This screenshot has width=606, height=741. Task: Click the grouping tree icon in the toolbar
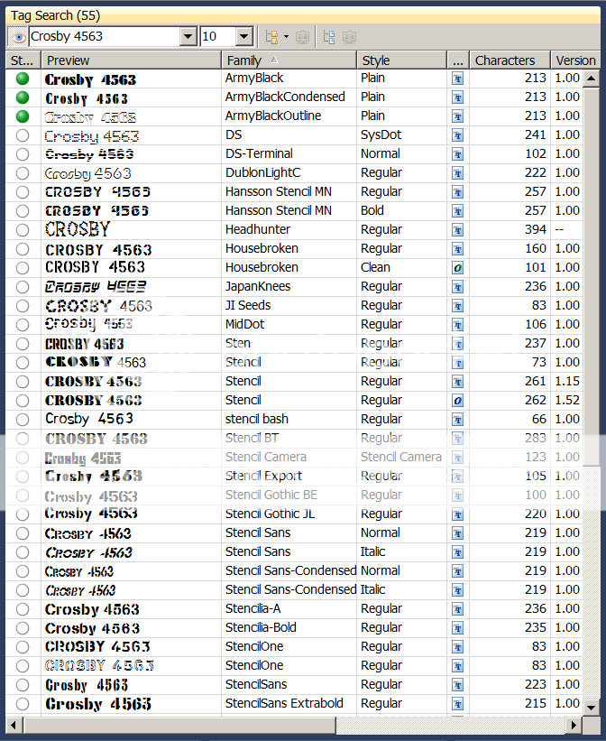(x=271, y=37)
